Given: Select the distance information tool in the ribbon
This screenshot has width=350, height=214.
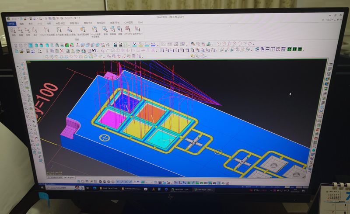Looking at the screenshot, I should [20, 31].
